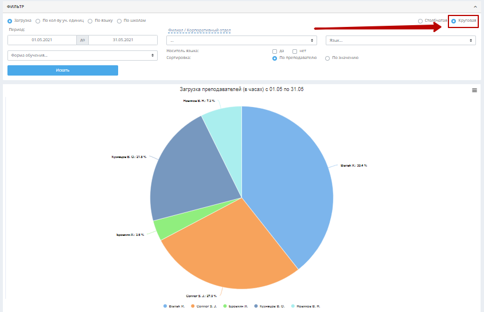This screenshot has width=484, height=312.
Task: Click the end date field 31.05.2021
Action: pyautogui.click(x=123, y=40)
